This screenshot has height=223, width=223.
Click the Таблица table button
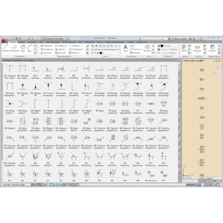coord(135,53)
